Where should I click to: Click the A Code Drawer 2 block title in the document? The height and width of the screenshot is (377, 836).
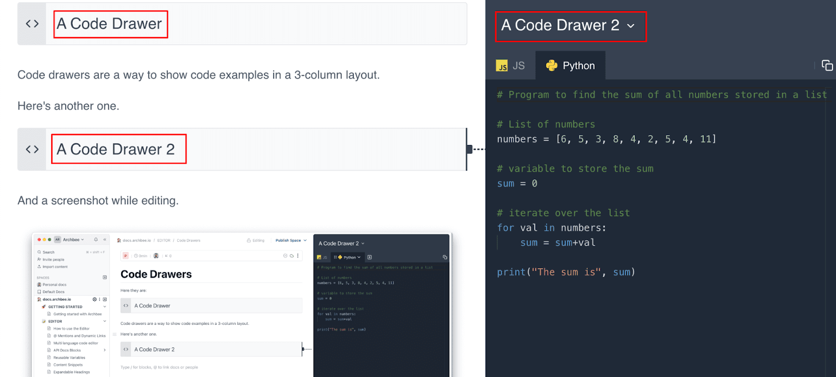pos(115,150)
